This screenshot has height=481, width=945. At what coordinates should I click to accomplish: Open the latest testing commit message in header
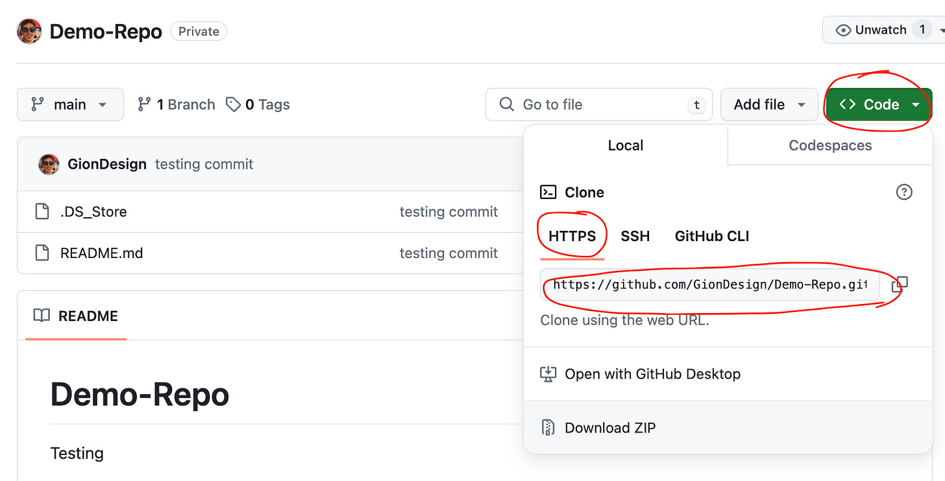(x=204, y=164)
